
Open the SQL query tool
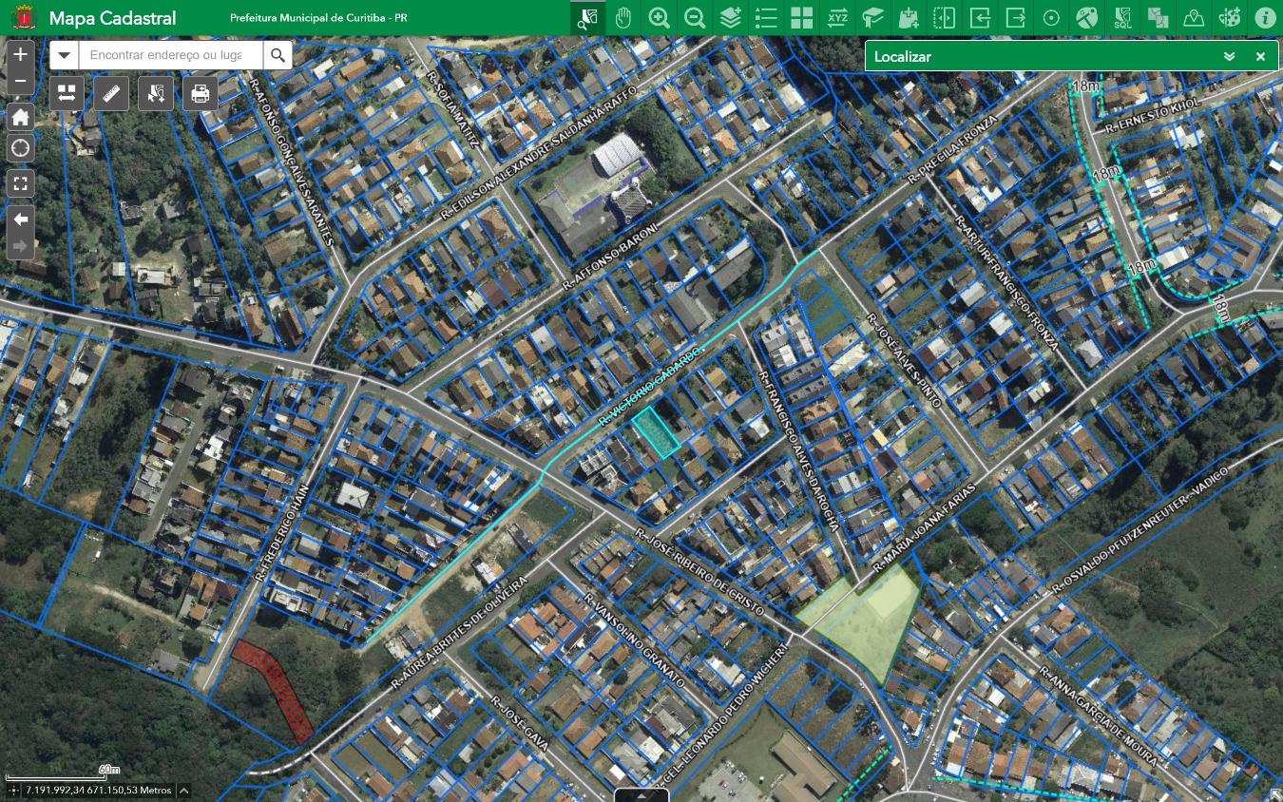[x=1122, y=18]
